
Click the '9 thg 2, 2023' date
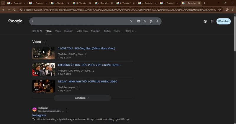(x=64, y=74)
